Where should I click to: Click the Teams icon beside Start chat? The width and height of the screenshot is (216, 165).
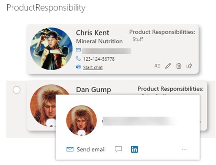click(78, 67)
